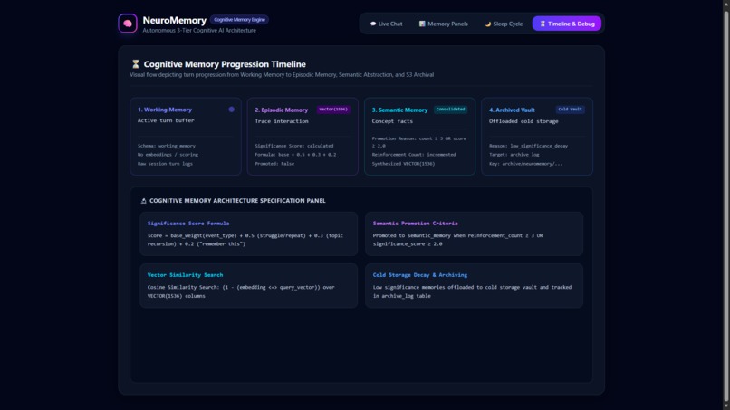
Task: Click the 'Active turn buffer' text
Action: point(166,120)
